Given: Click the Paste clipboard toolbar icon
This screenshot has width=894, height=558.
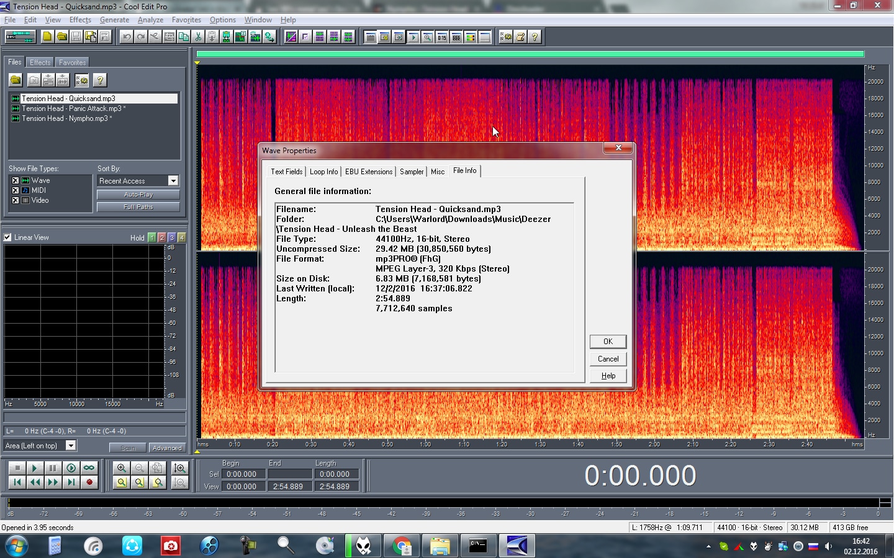Looking at the screenshot, I should coord(212,37).
